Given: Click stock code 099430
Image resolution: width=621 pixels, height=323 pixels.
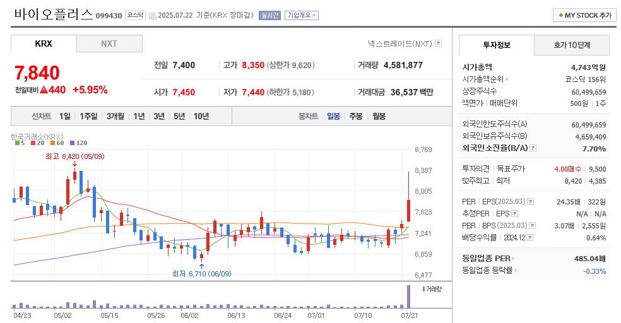Looking at the screenshot, I should [109, 16].
